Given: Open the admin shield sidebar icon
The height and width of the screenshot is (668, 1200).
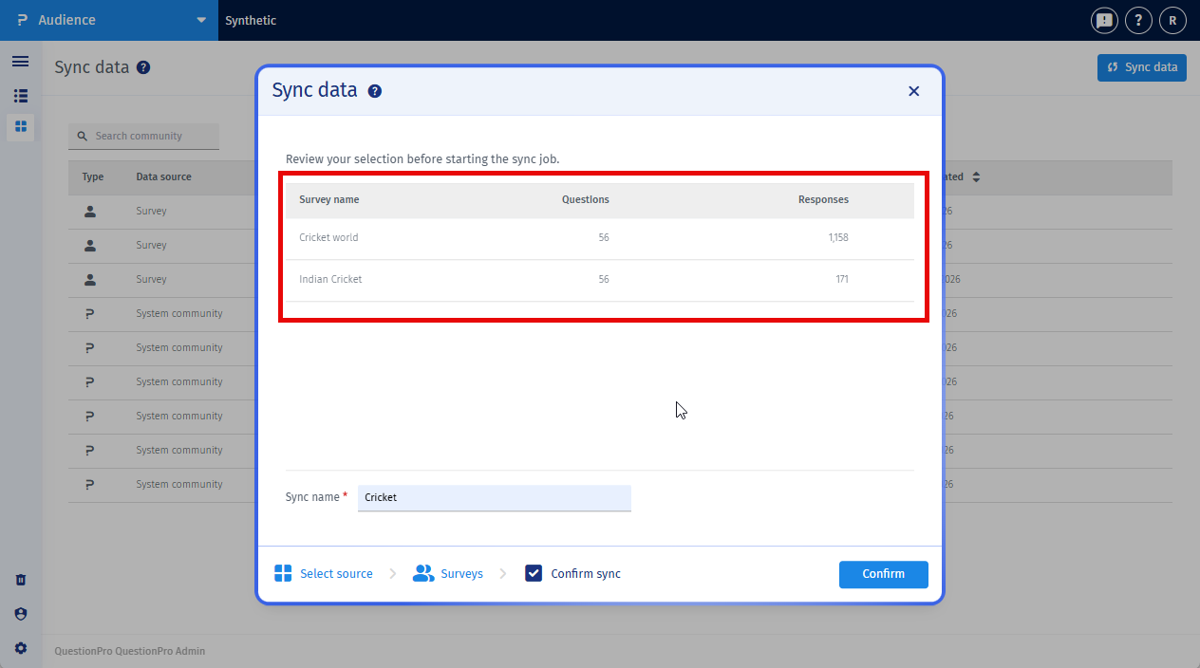Looking at the screenshot, I should 20,614.
